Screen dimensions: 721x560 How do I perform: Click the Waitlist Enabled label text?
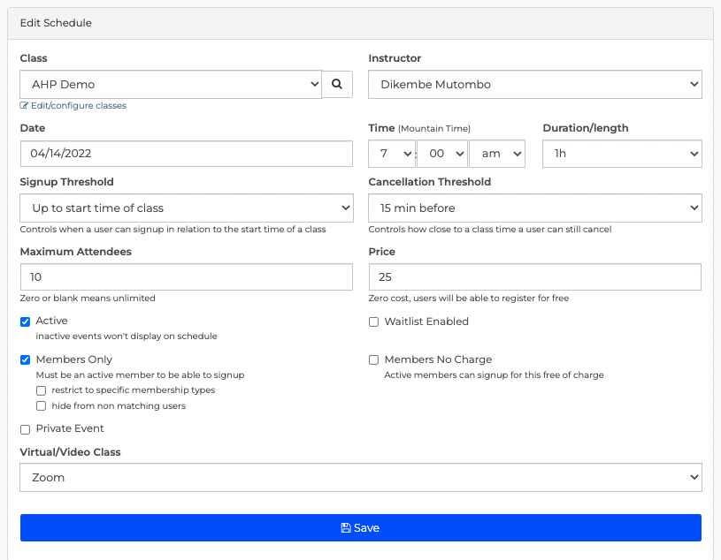coord(426,322)
